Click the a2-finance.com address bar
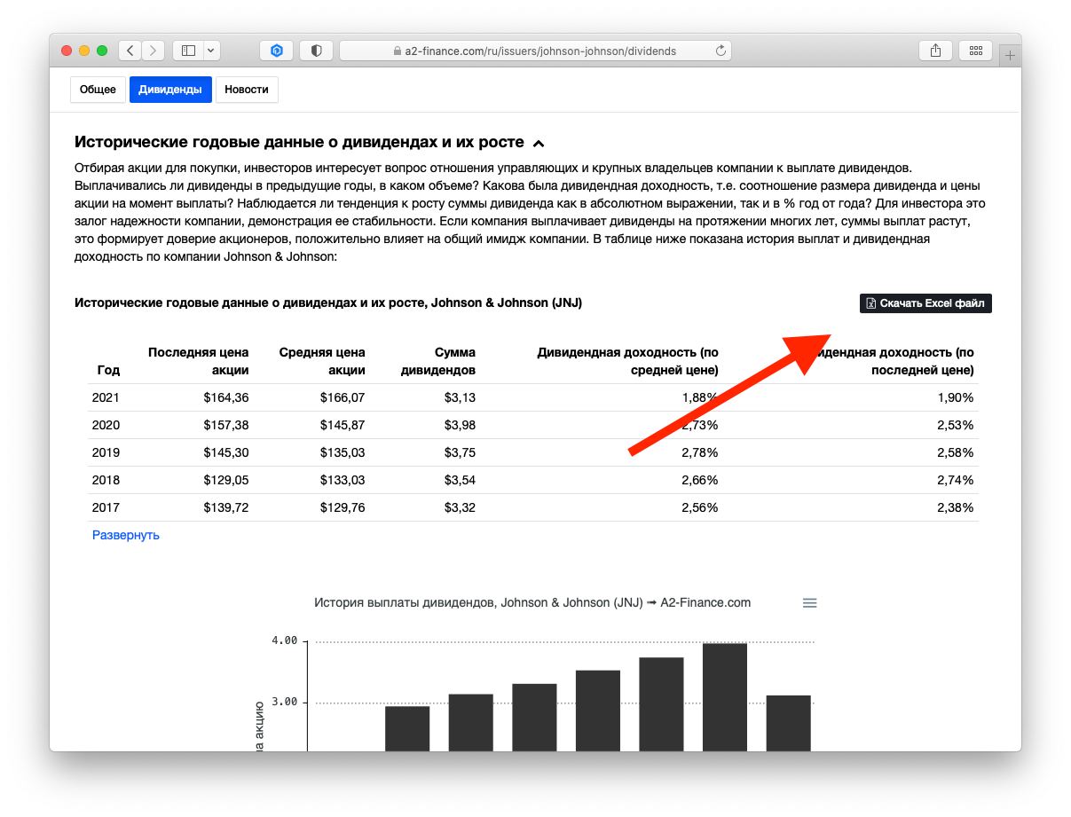 tap(535, 51)
